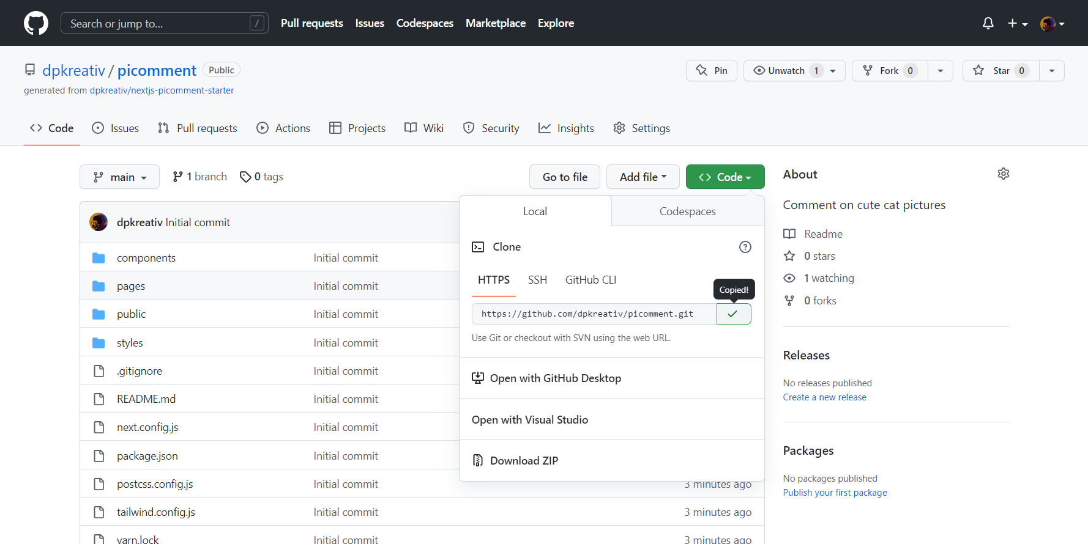The image size is (1088, 544).
Task: Click the fork icon beside 0 forks
Action: pos(789,300)
